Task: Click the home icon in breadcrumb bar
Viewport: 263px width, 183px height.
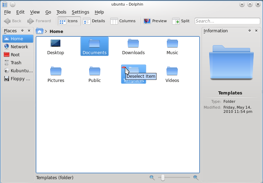Action: pos(40,31)
